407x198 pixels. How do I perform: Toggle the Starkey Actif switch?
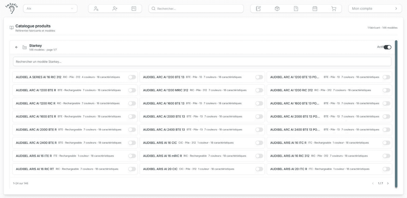387,47
